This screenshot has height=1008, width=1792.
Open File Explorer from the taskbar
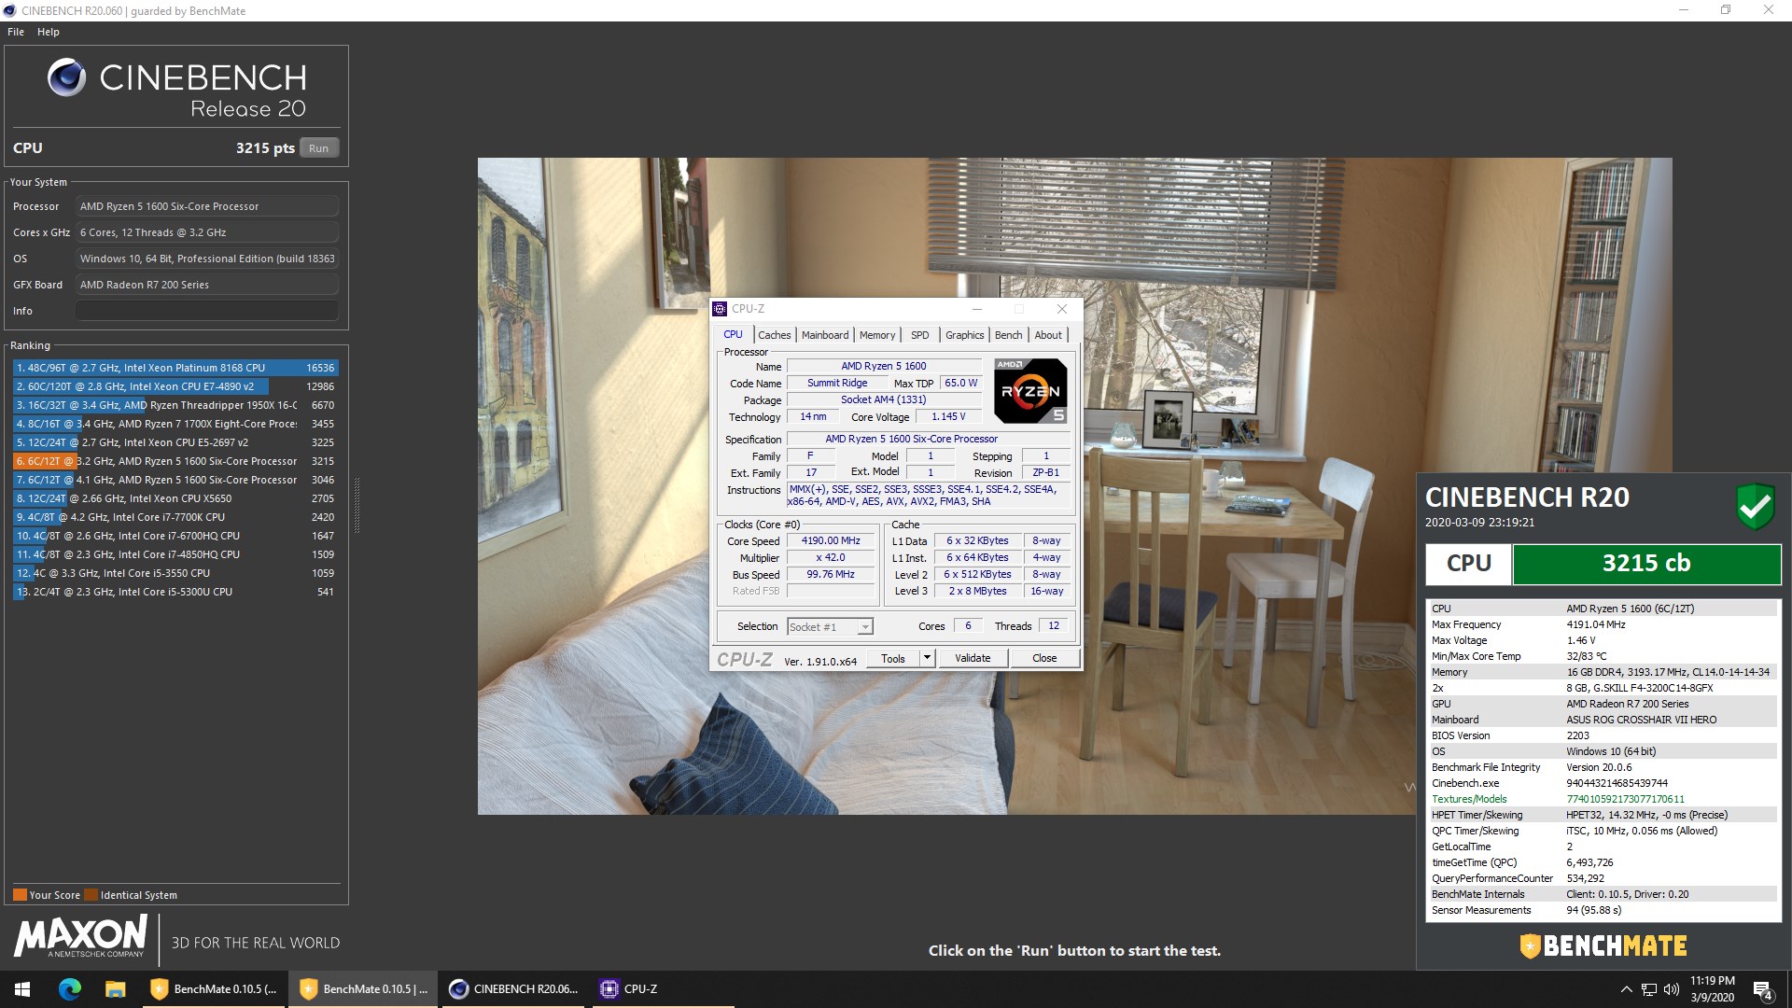[x=115, y=989]
